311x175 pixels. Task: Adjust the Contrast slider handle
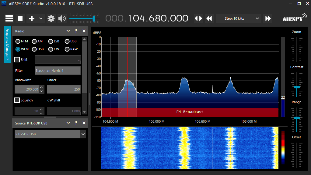point(297,87)
